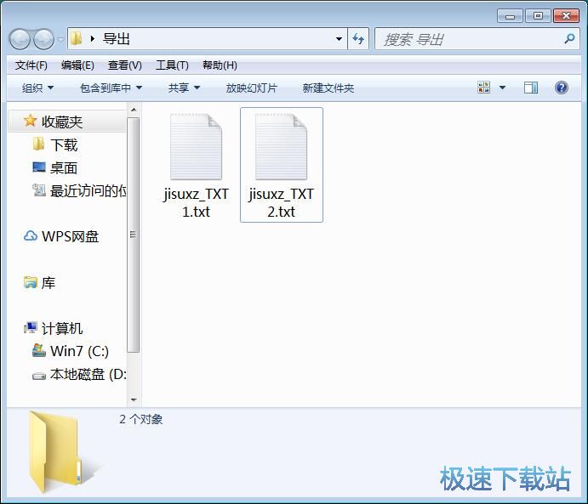Select 计算机 in the navigation pane

[x=62, y=329]
